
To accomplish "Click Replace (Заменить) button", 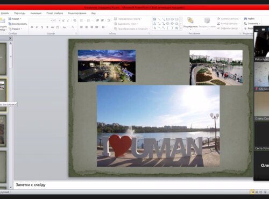I will coord(252,24).
